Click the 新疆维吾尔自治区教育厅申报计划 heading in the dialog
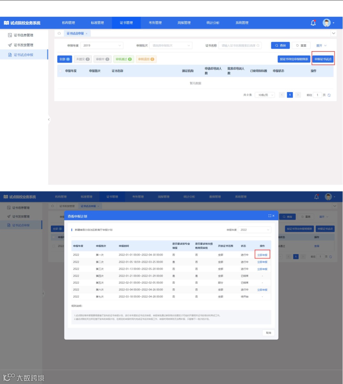343x384 pixels. point(94,230)
